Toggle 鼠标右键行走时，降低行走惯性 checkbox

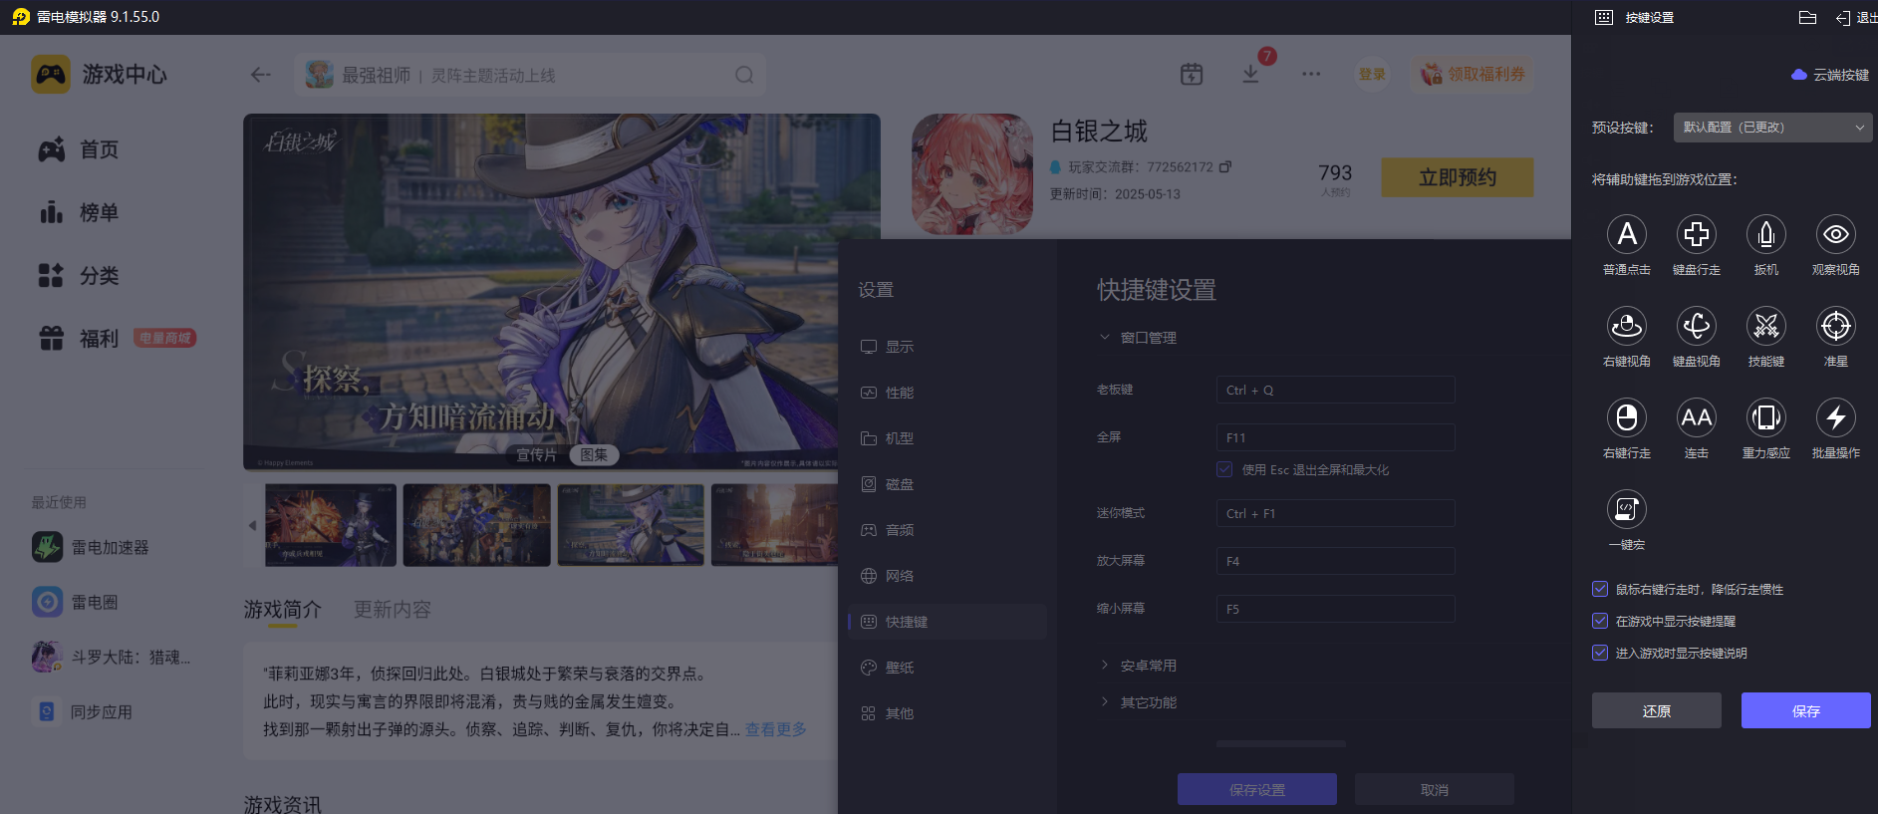point(1600,589)
